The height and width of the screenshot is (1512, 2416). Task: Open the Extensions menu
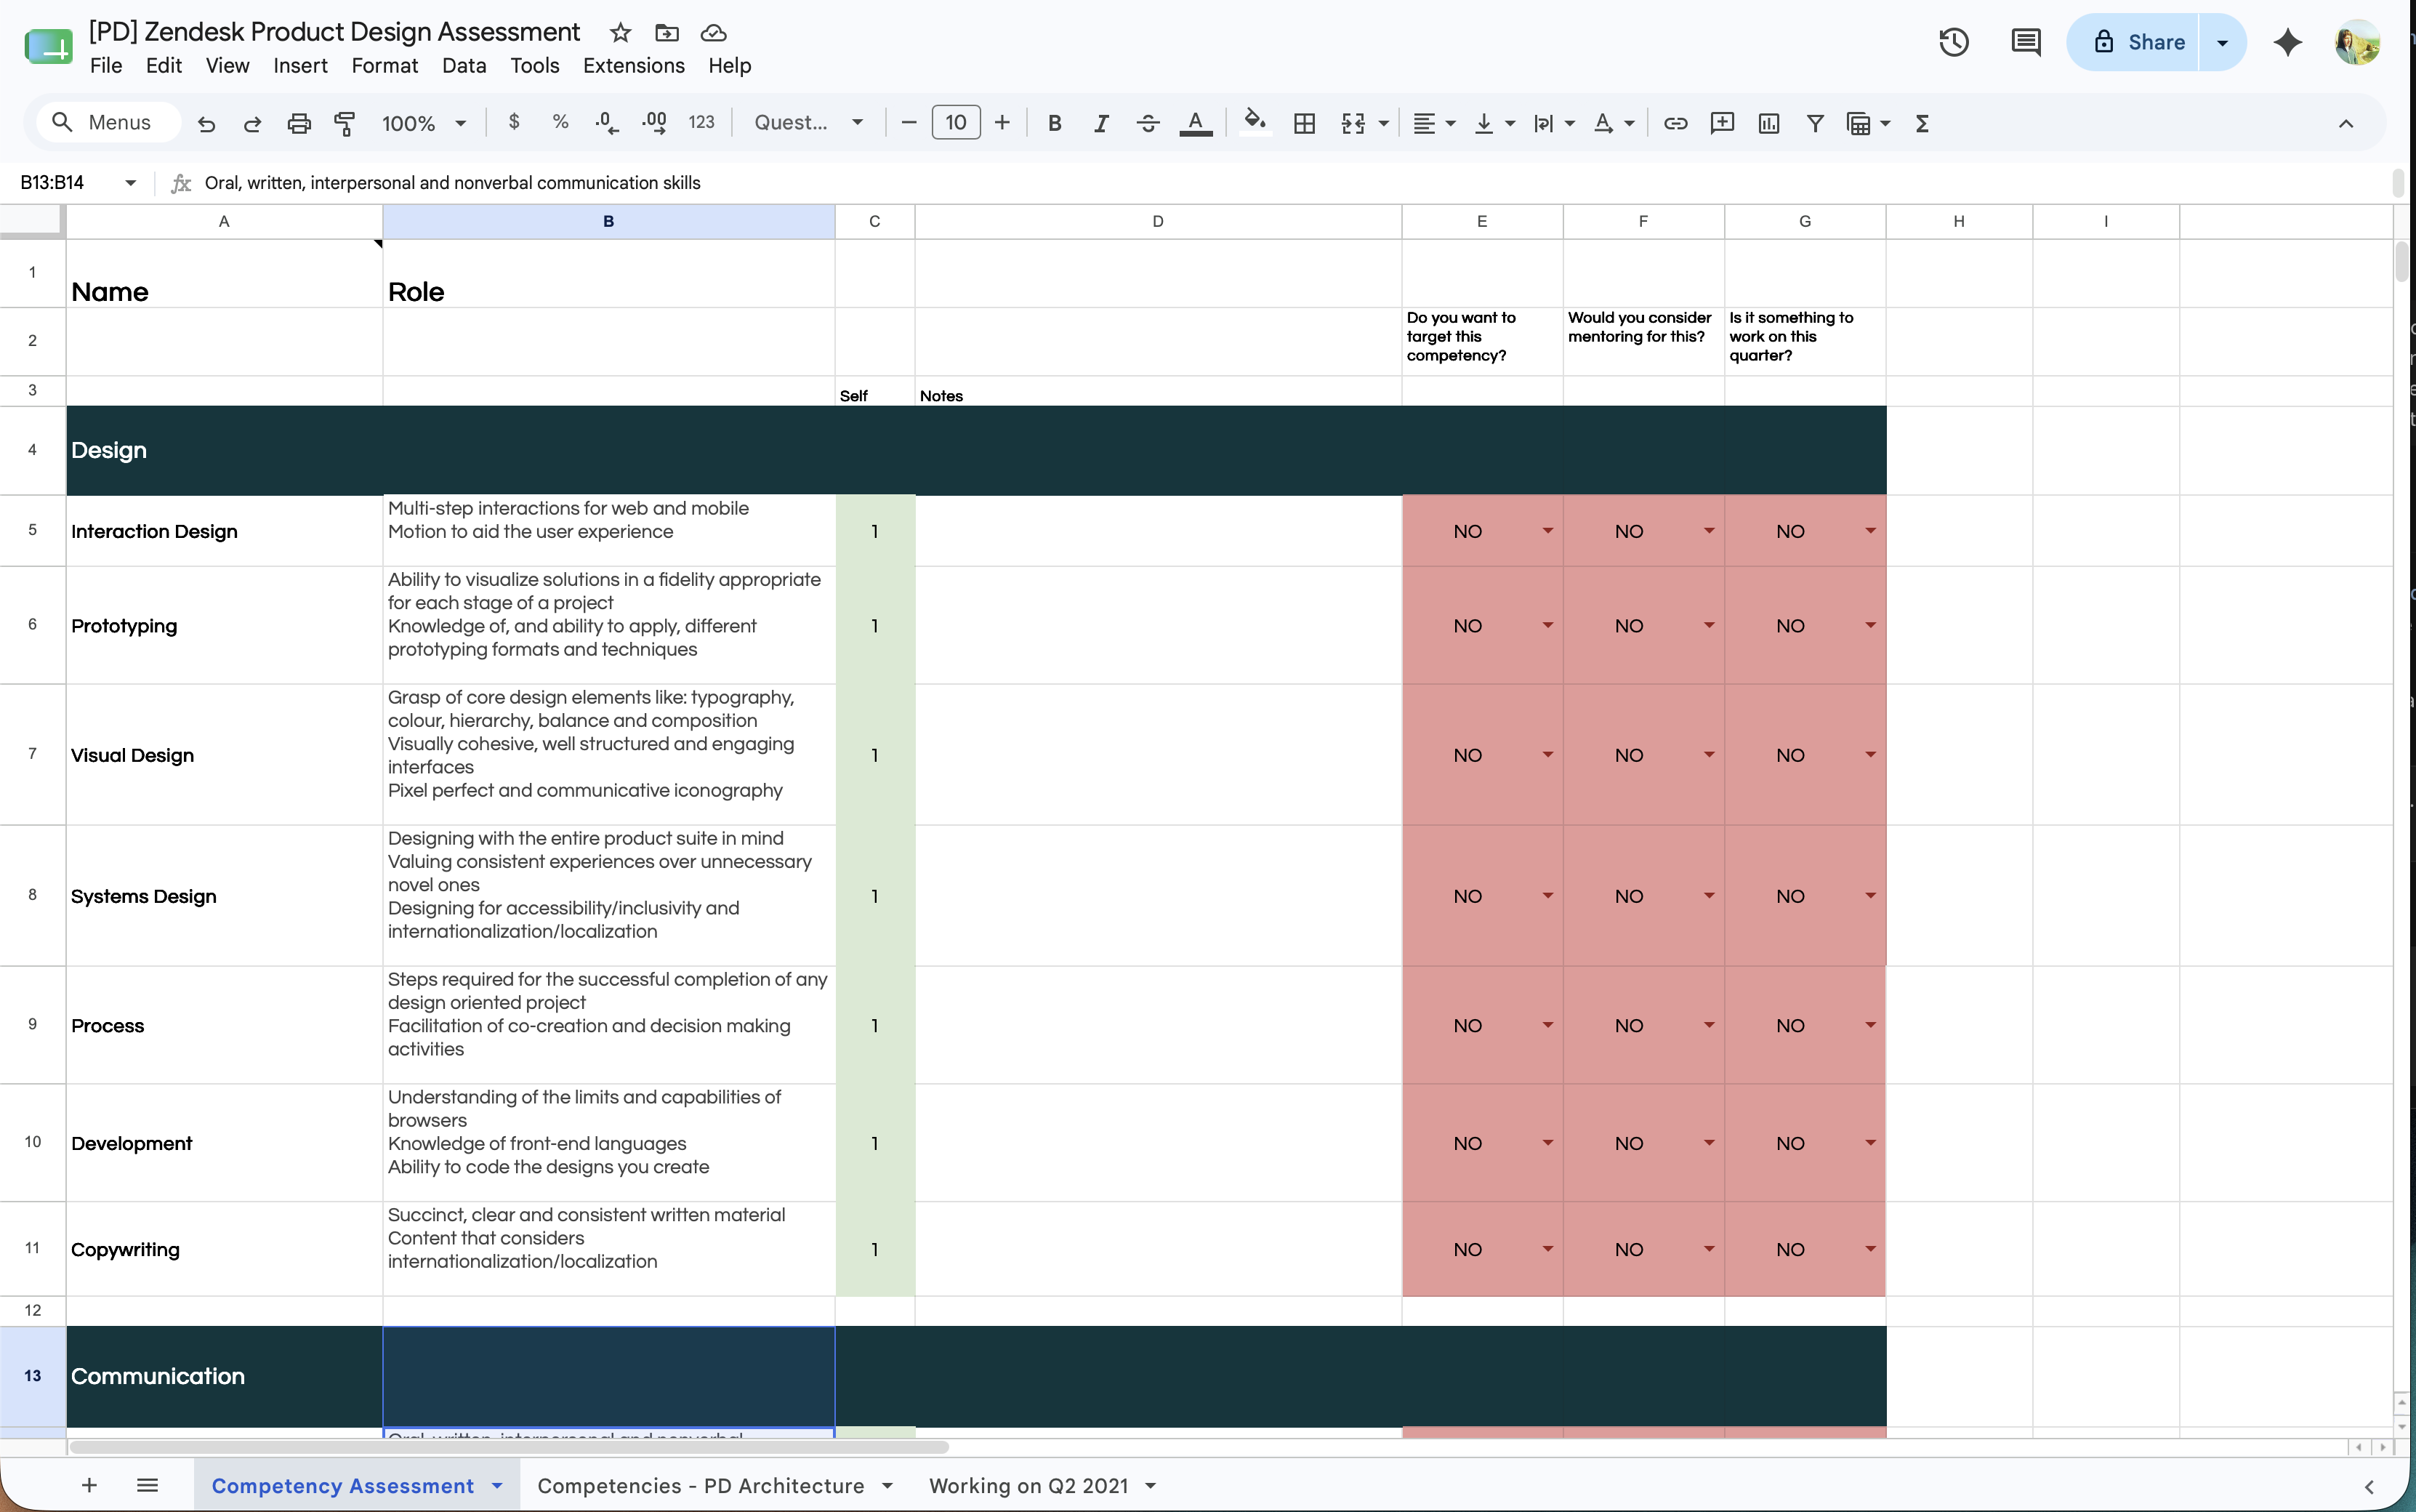tap(634, 66)
